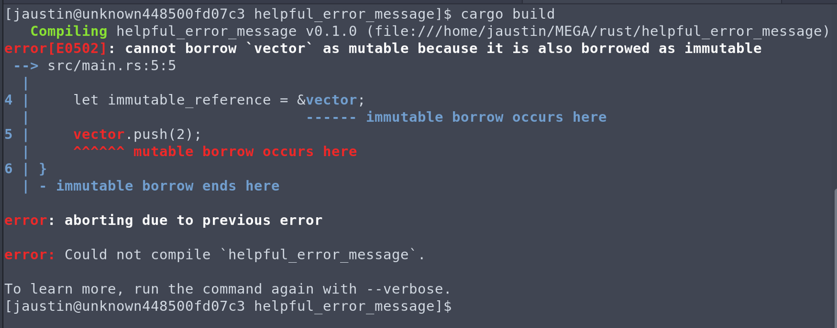Click the error code E0502 text

pos(77,49)
